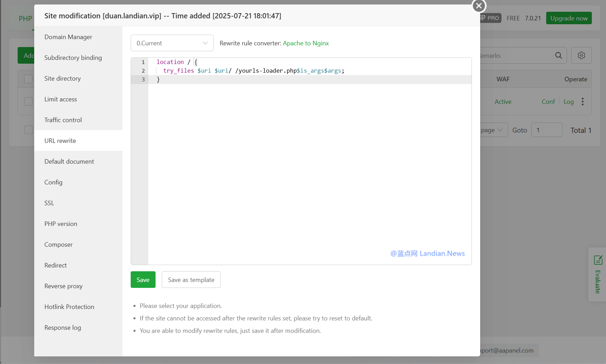Open the table settings gear icon

tap(581, 55)
